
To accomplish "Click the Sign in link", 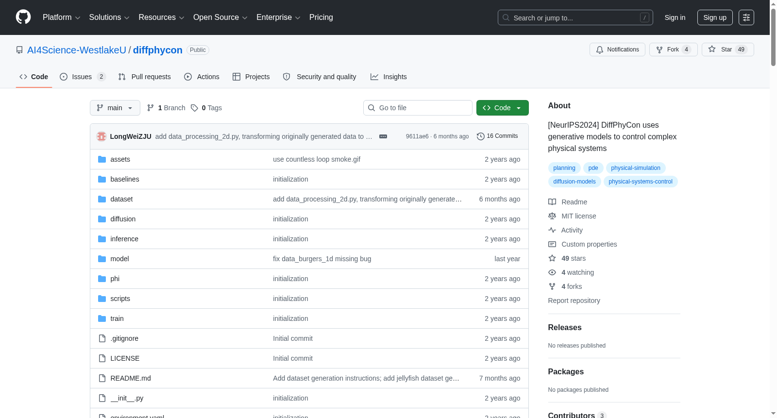I will [675, 17].
